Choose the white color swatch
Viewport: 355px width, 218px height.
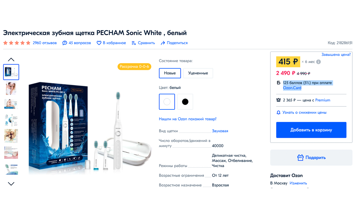[x=167, y=102]
